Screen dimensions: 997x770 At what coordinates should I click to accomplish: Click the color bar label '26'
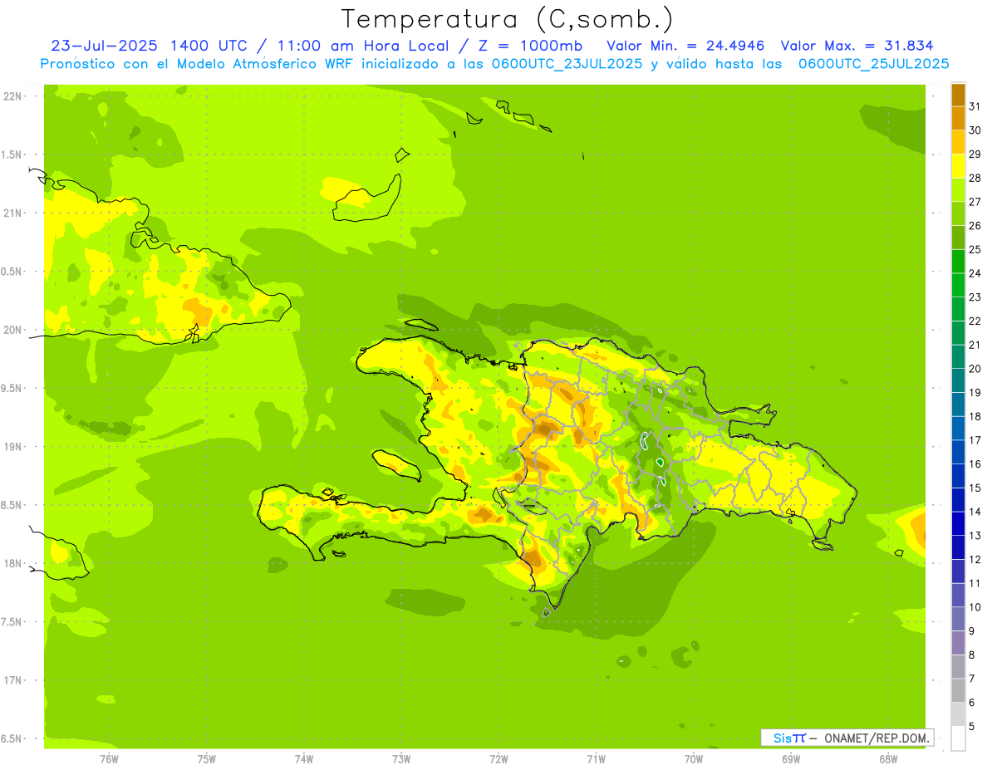975,226
